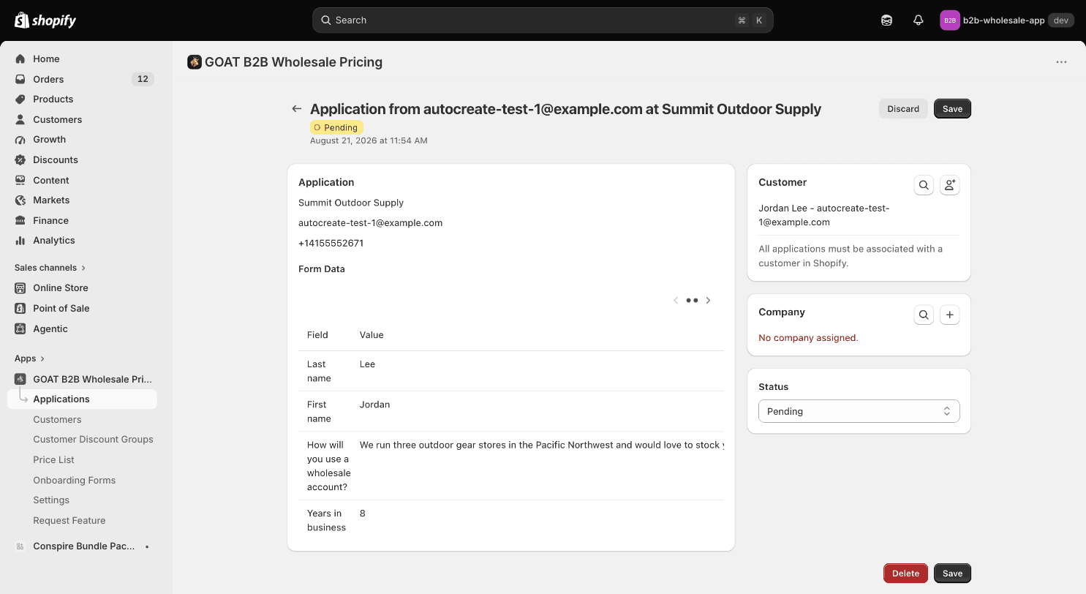
Task: Click the Growth icon in sidebar
Action: point(20,139)
